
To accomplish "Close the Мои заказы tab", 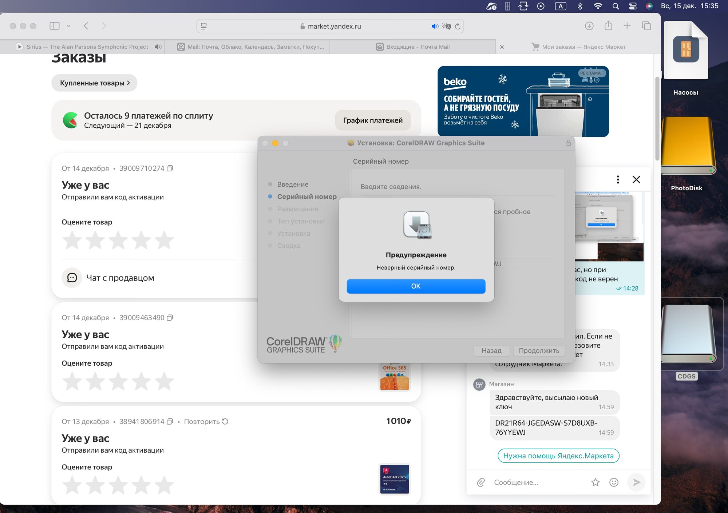I will [502, 47].
